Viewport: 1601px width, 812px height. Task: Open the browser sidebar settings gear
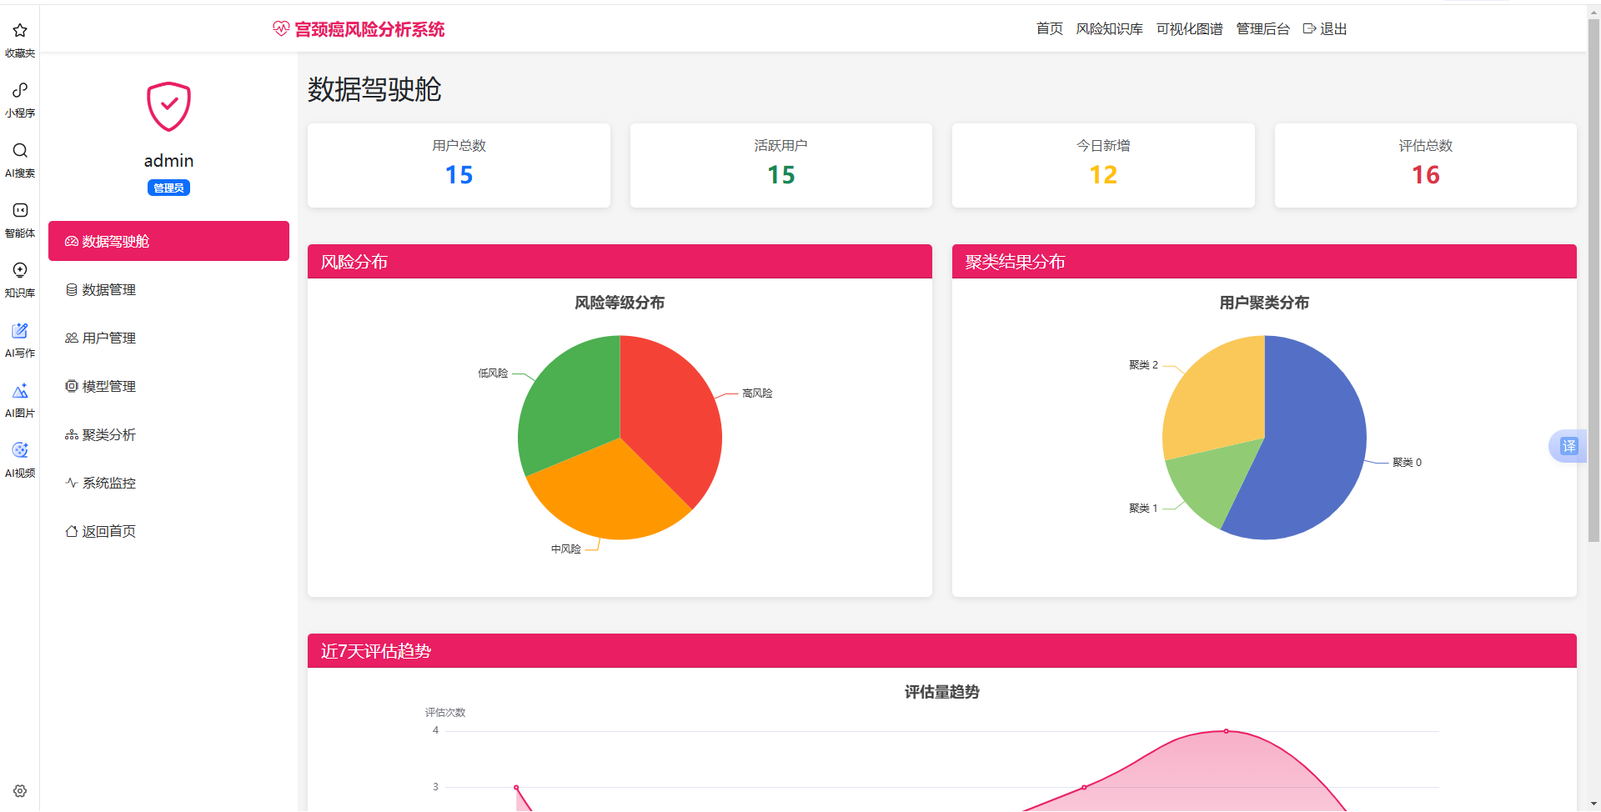(20, 790)
